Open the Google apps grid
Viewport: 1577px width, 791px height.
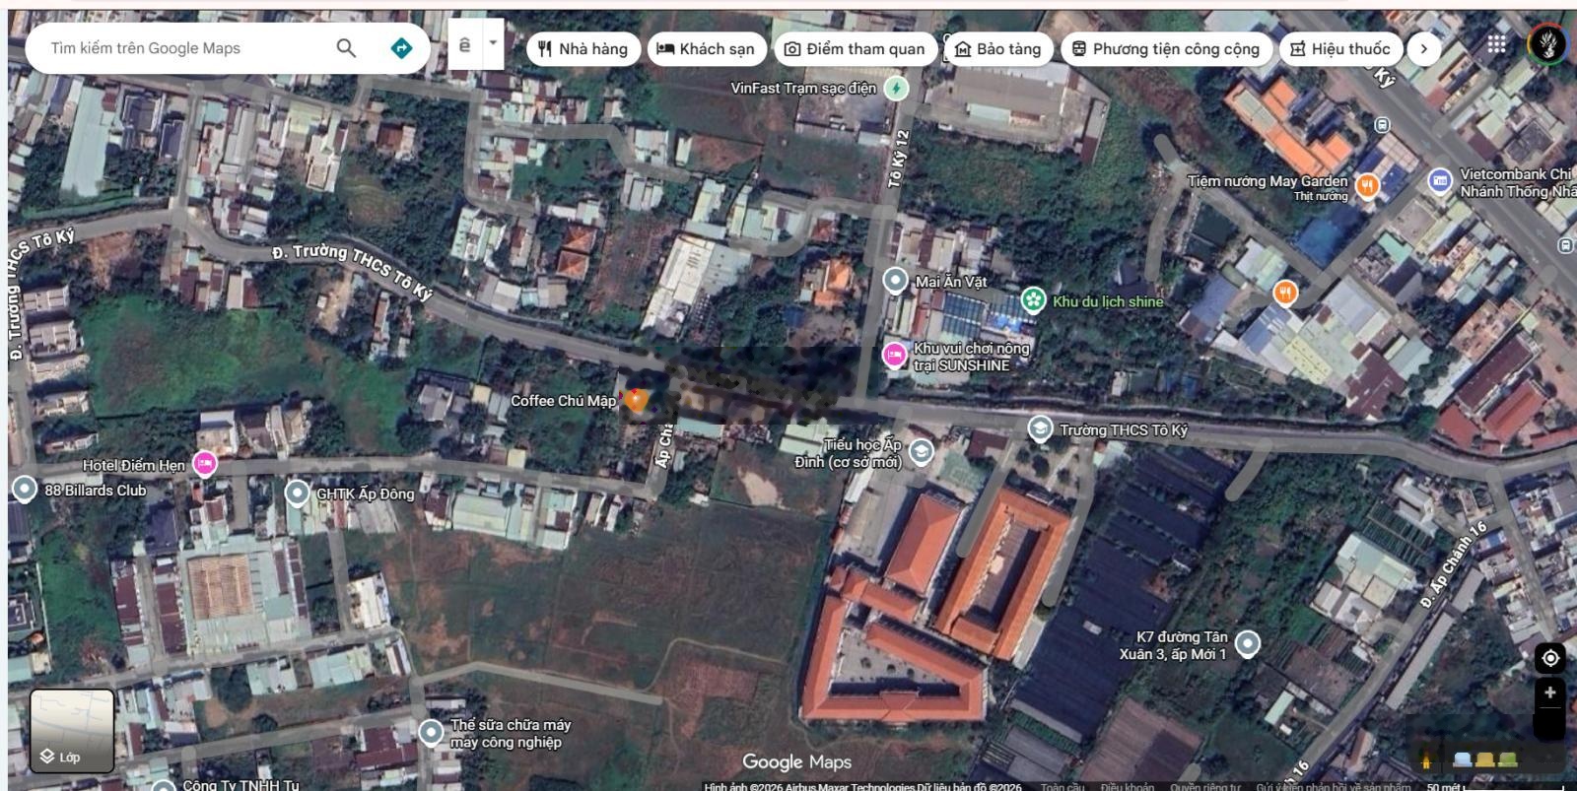pos(1496,44)
